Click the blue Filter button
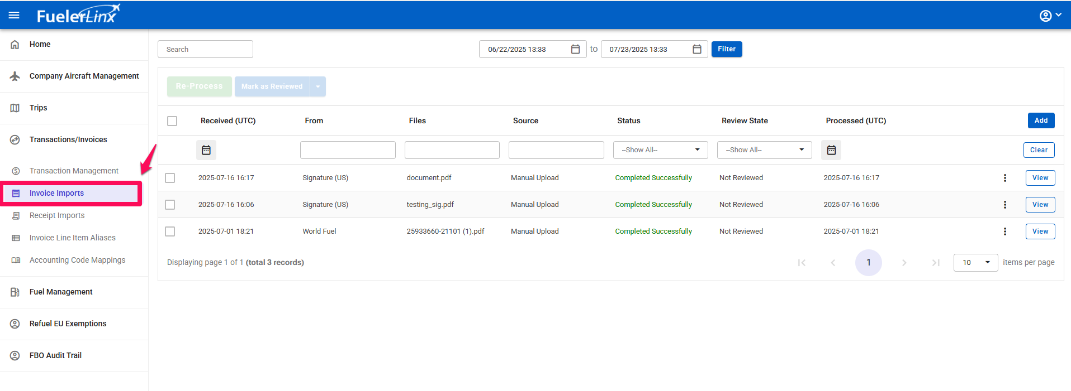The image size is (1071, 391). (x=726, y=49)
